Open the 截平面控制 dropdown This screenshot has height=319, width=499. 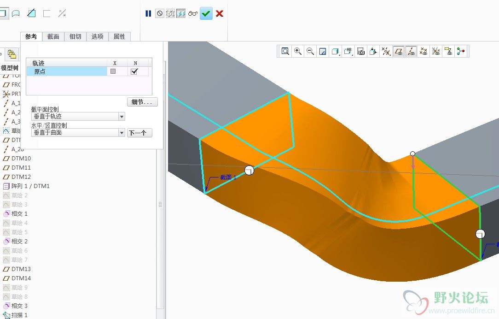[122, 117]
